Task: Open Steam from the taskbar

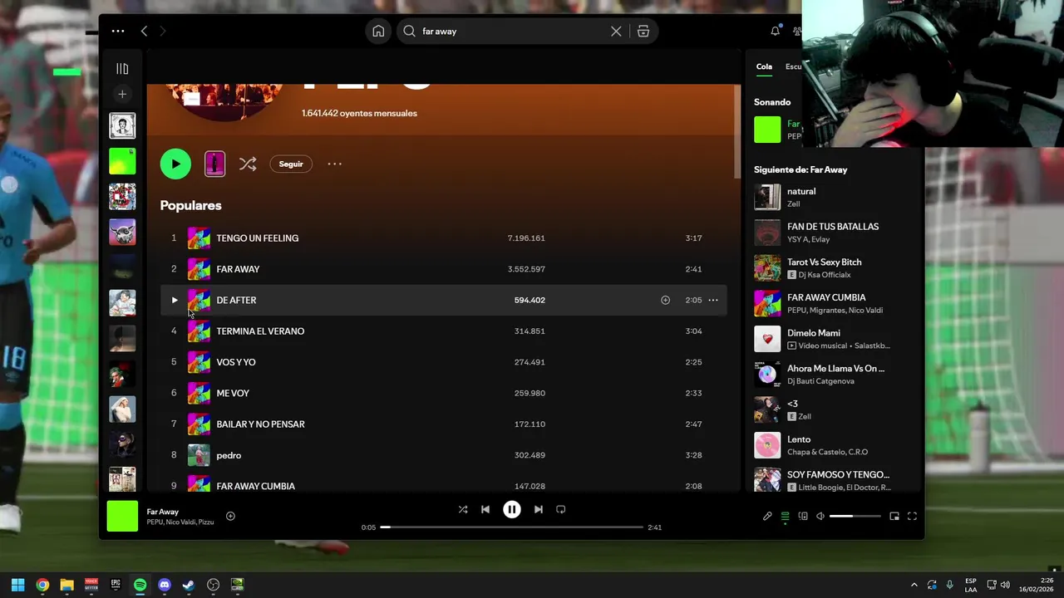Action: tap(189, 585)
